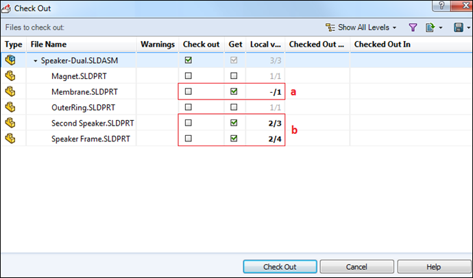Click the Cancel button

[x=356, y=267]
